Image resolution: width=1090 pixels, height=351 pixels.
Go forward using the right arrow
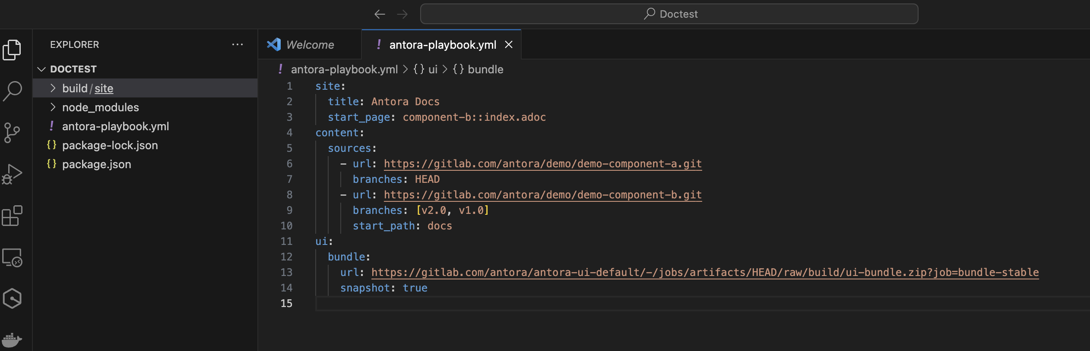[x=402, y=14]
